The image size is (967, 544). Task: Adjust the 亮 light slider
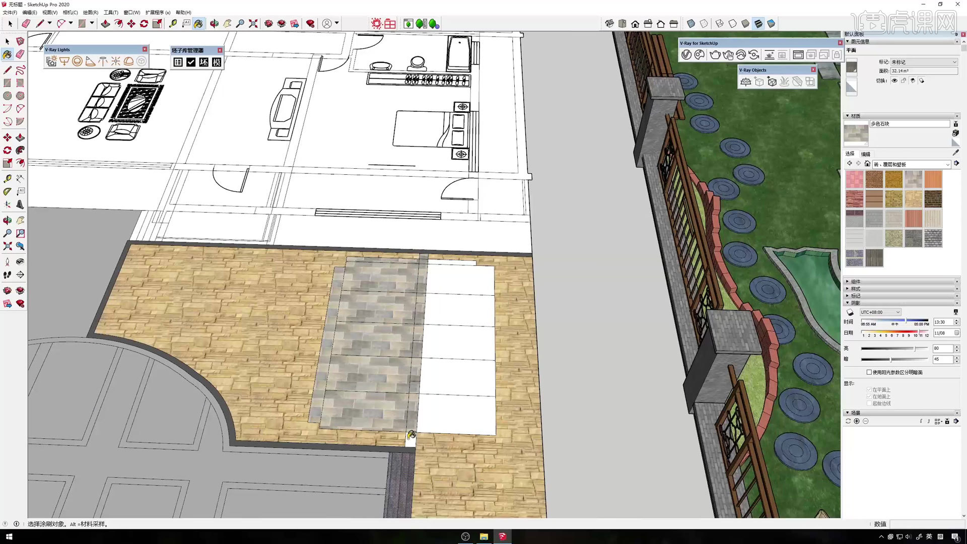coord(894,348)
